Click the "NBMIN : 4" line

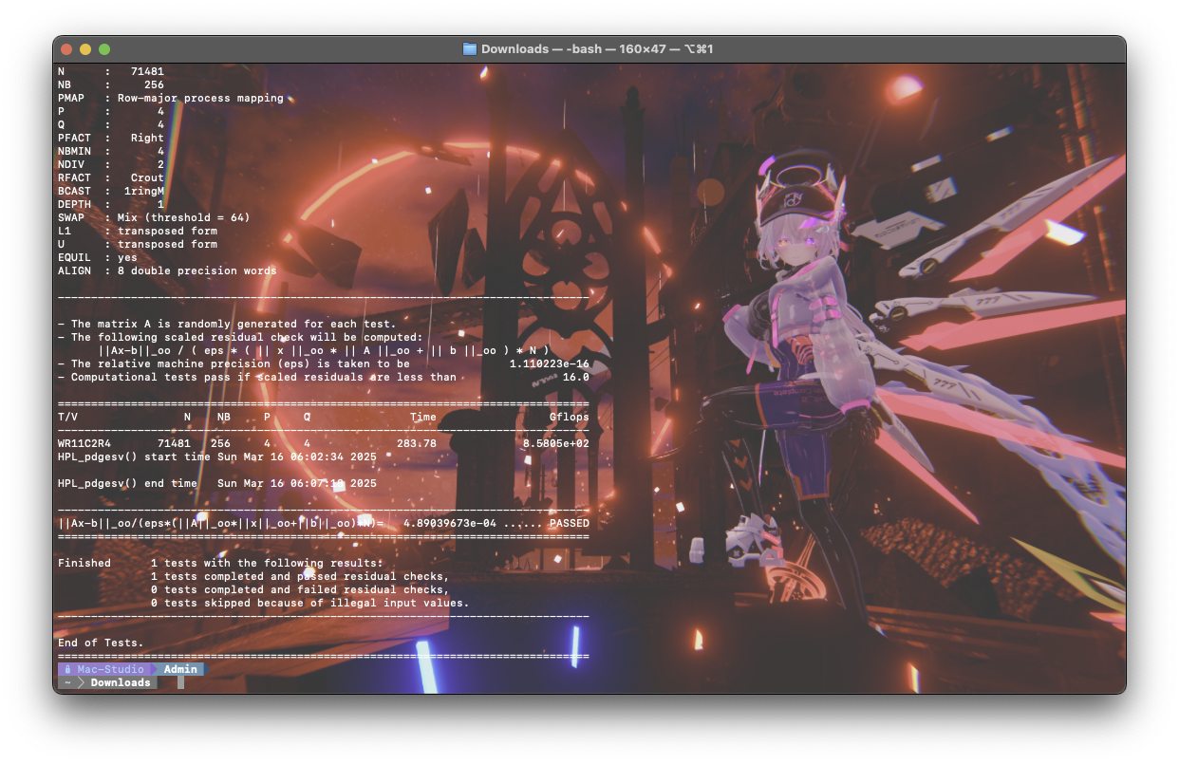pyautogui.click(x=111, y=151)
